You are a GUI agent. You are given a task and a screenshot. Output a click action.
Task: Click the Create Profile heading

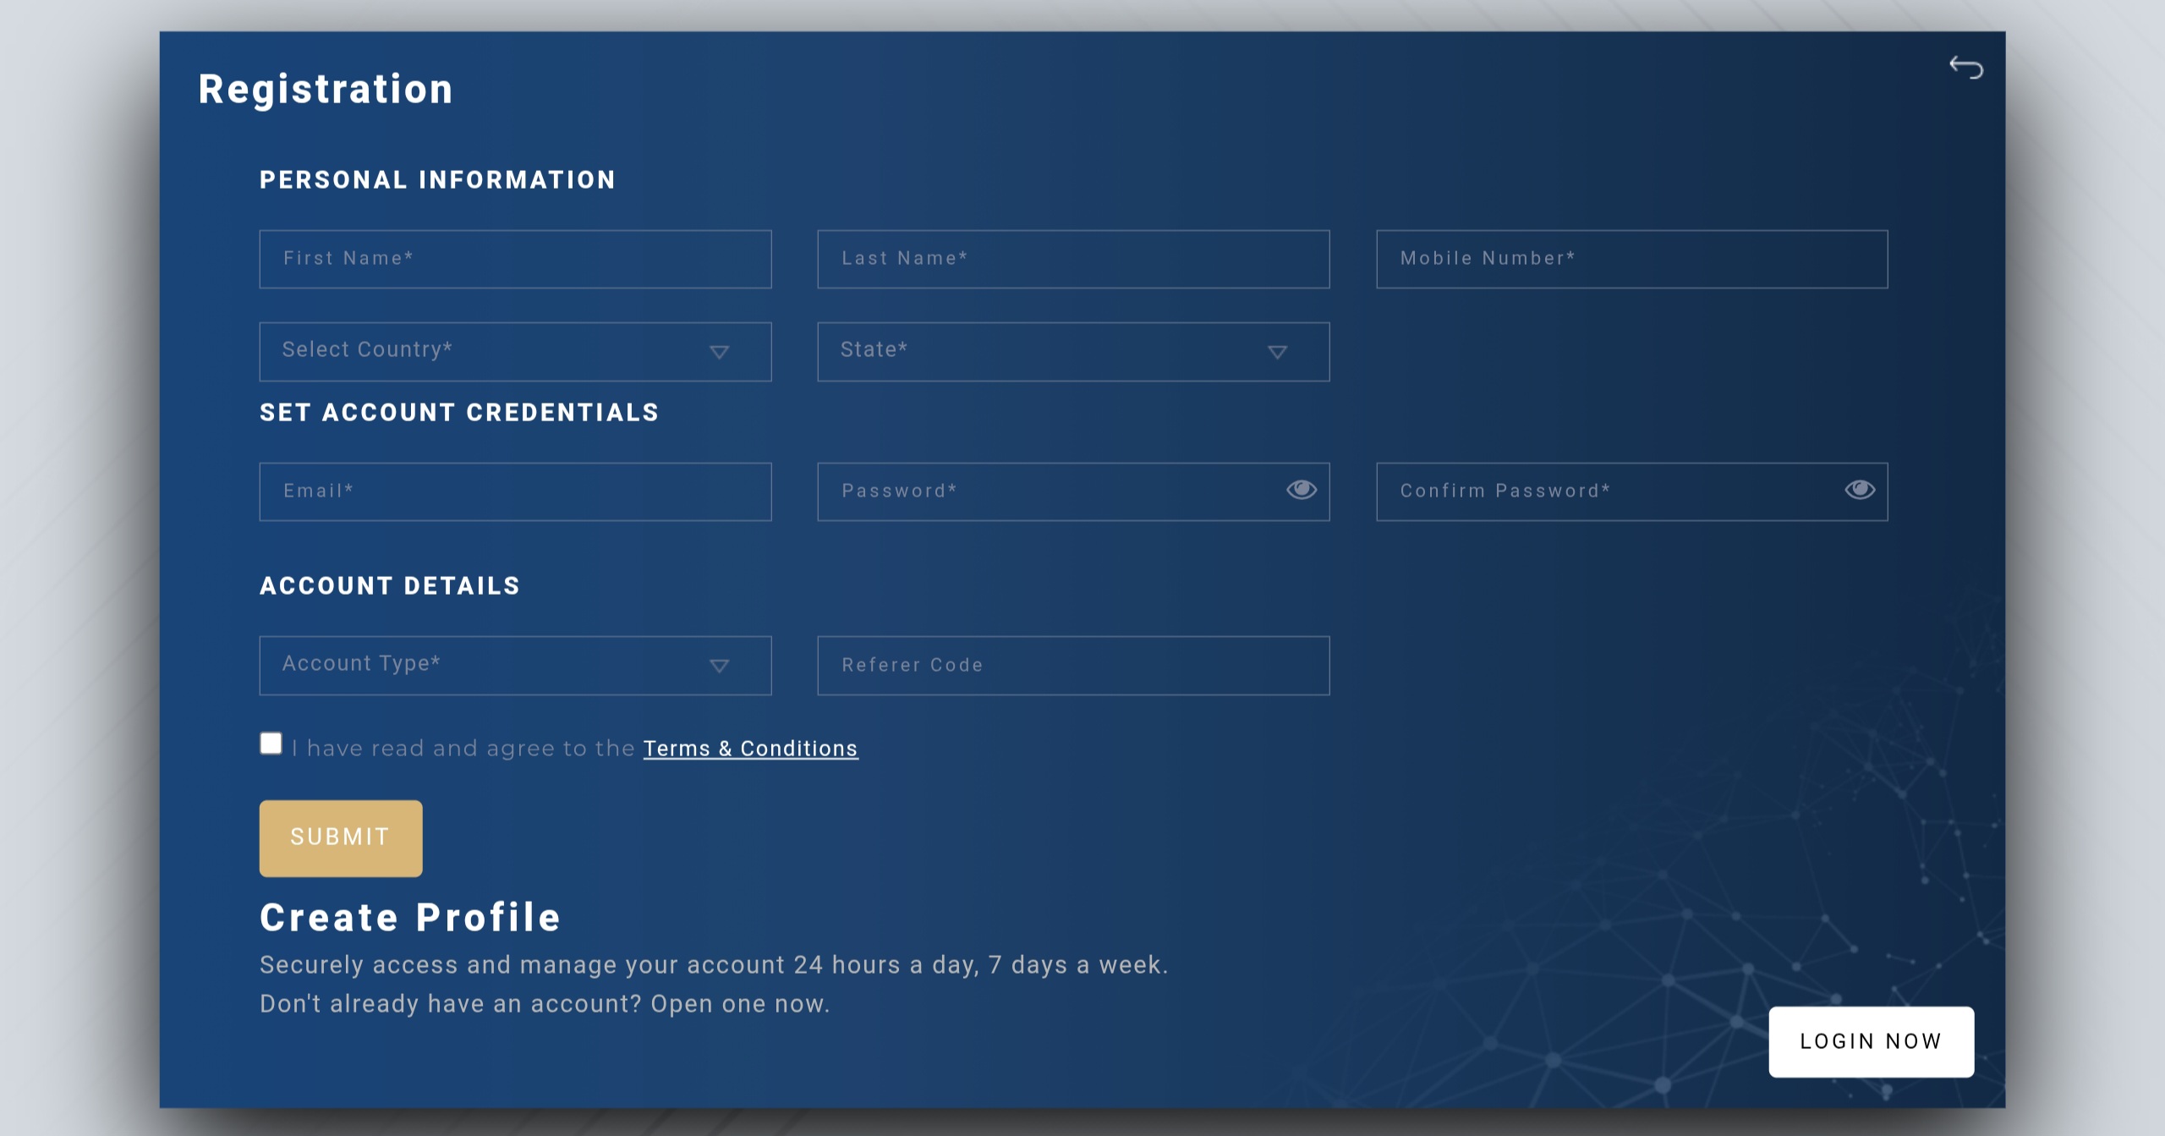click(x=410, y=918)
